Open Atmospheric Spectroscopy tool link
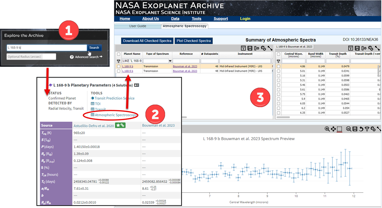This screenshot has width=382, height=208. [116, 115]
